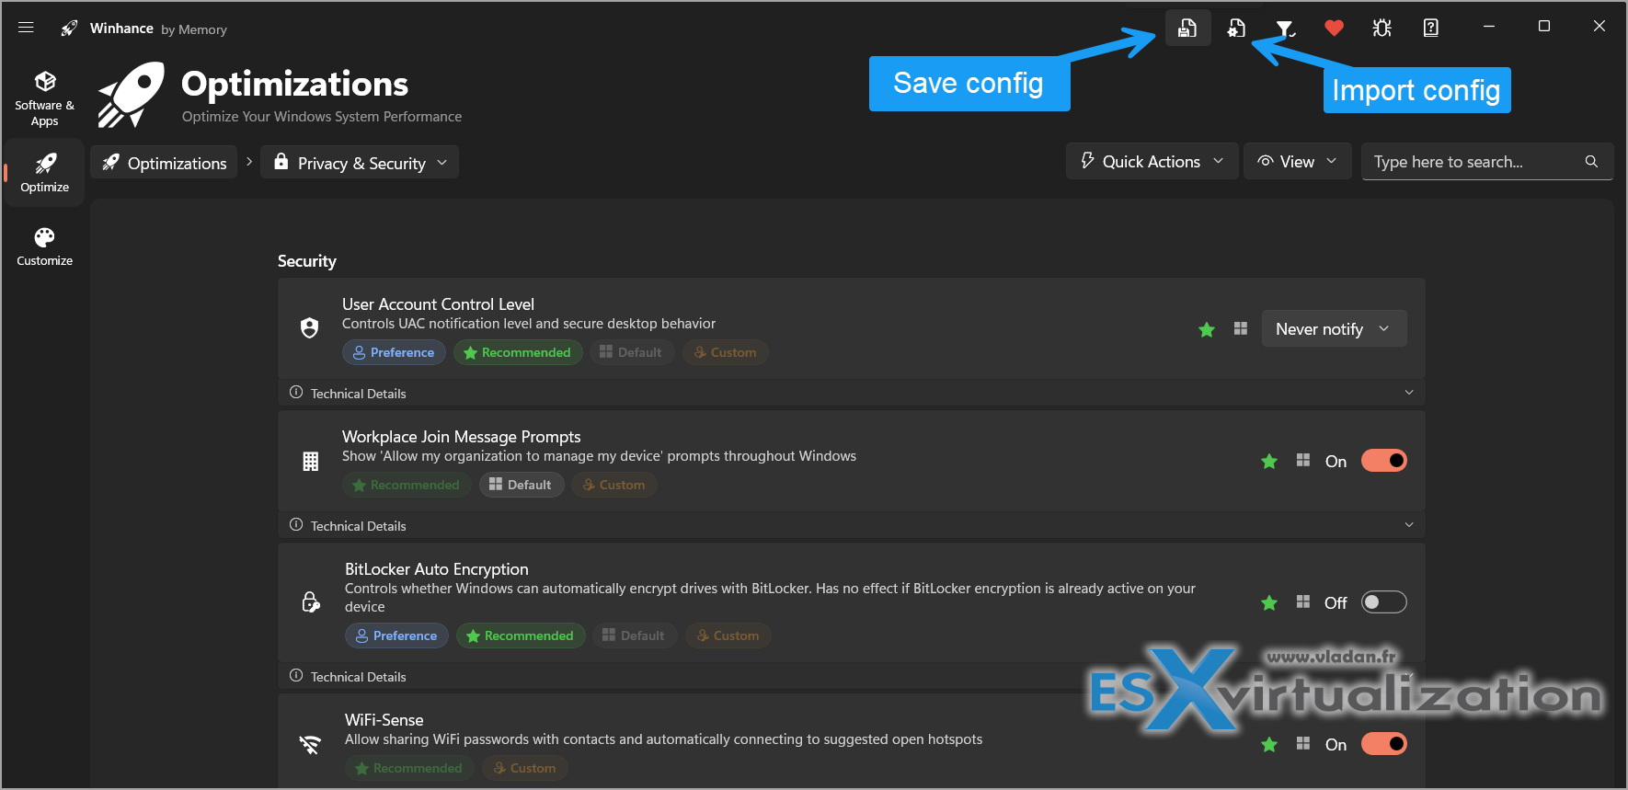The height and width of the screenshot is (790, 1628).
Task: Open the Never notify UAC level dropdown
Action: click(1334, 328)
